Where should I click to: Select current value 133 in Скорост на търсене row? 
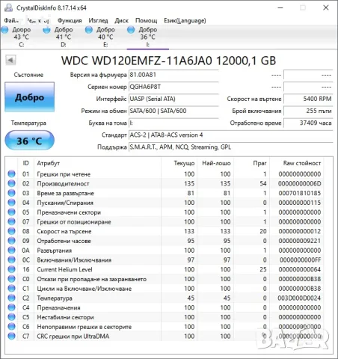coord(189,231)
